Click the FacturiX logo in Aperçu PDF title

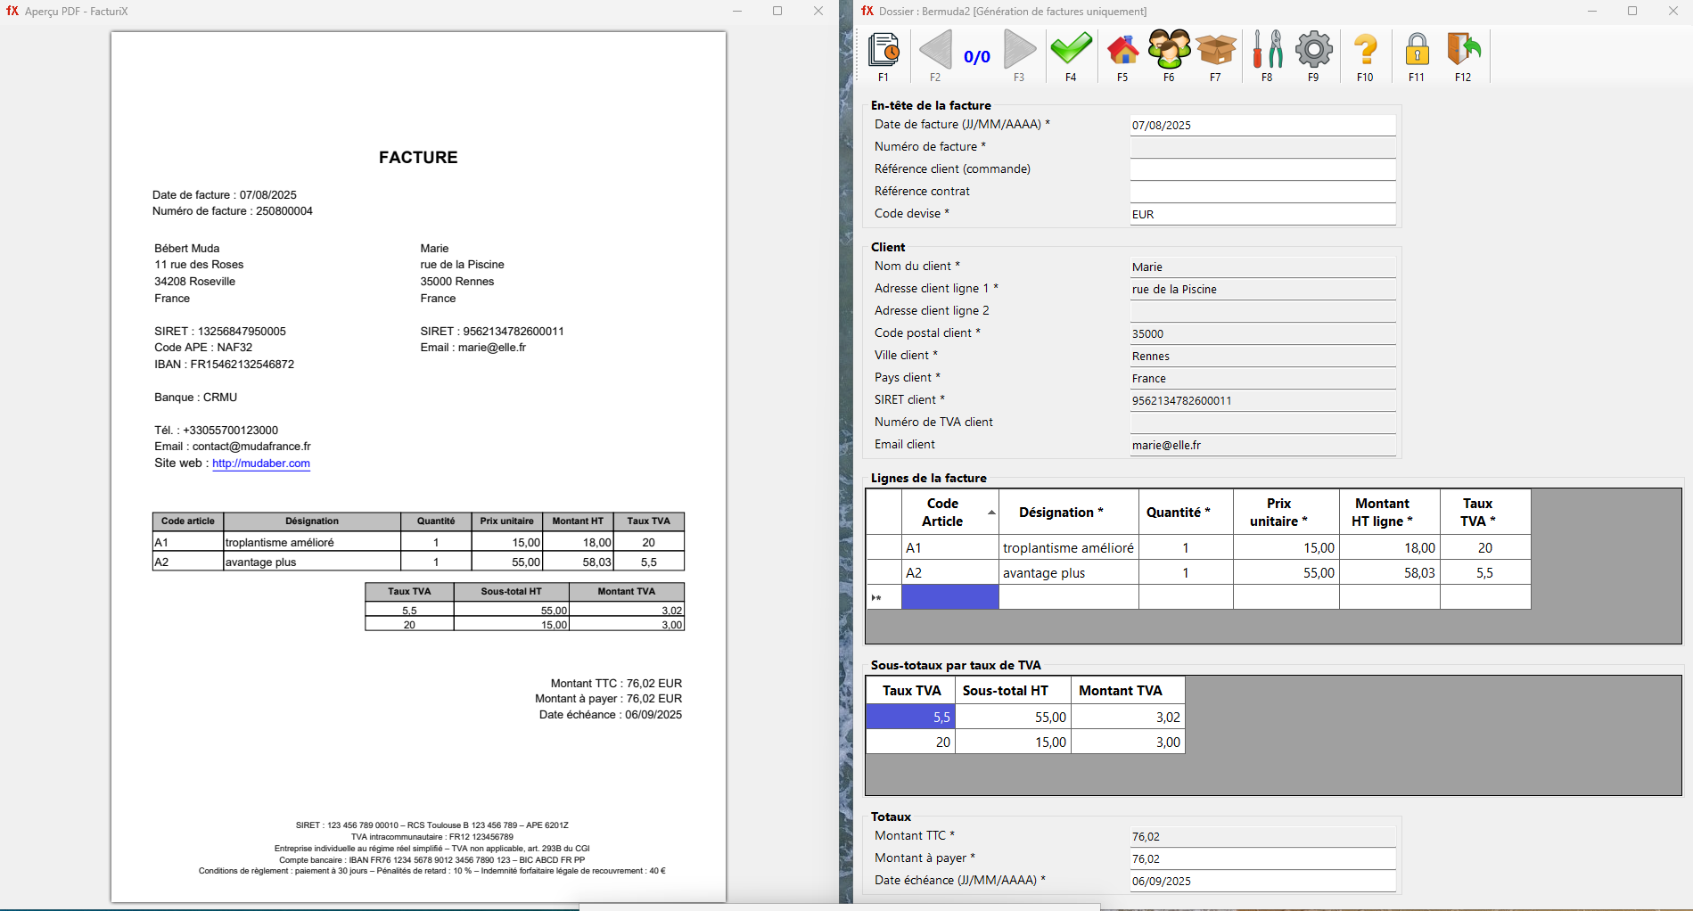point(12,11)
